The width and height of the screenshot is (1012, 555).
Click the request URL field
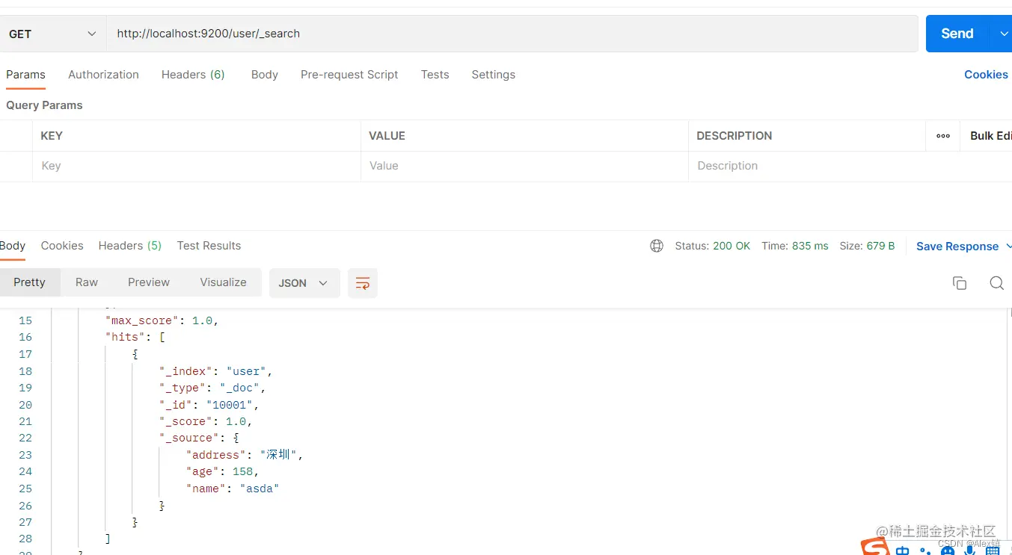pos(512,34)
